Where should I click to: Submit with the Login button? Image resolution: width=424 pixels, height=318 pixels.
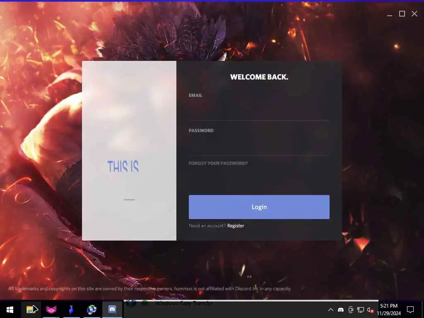point(259,207)
